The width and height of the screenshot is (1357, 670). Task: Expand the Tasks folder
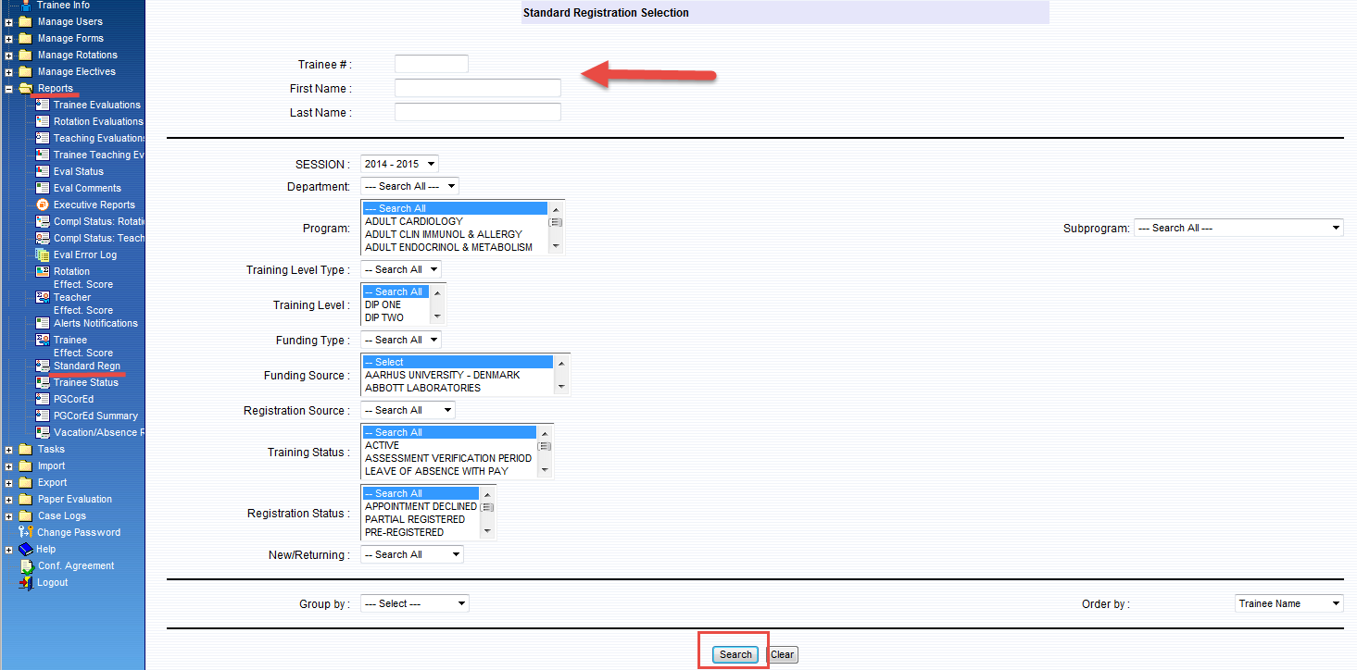pyautogui.click(x=8, y=450)
